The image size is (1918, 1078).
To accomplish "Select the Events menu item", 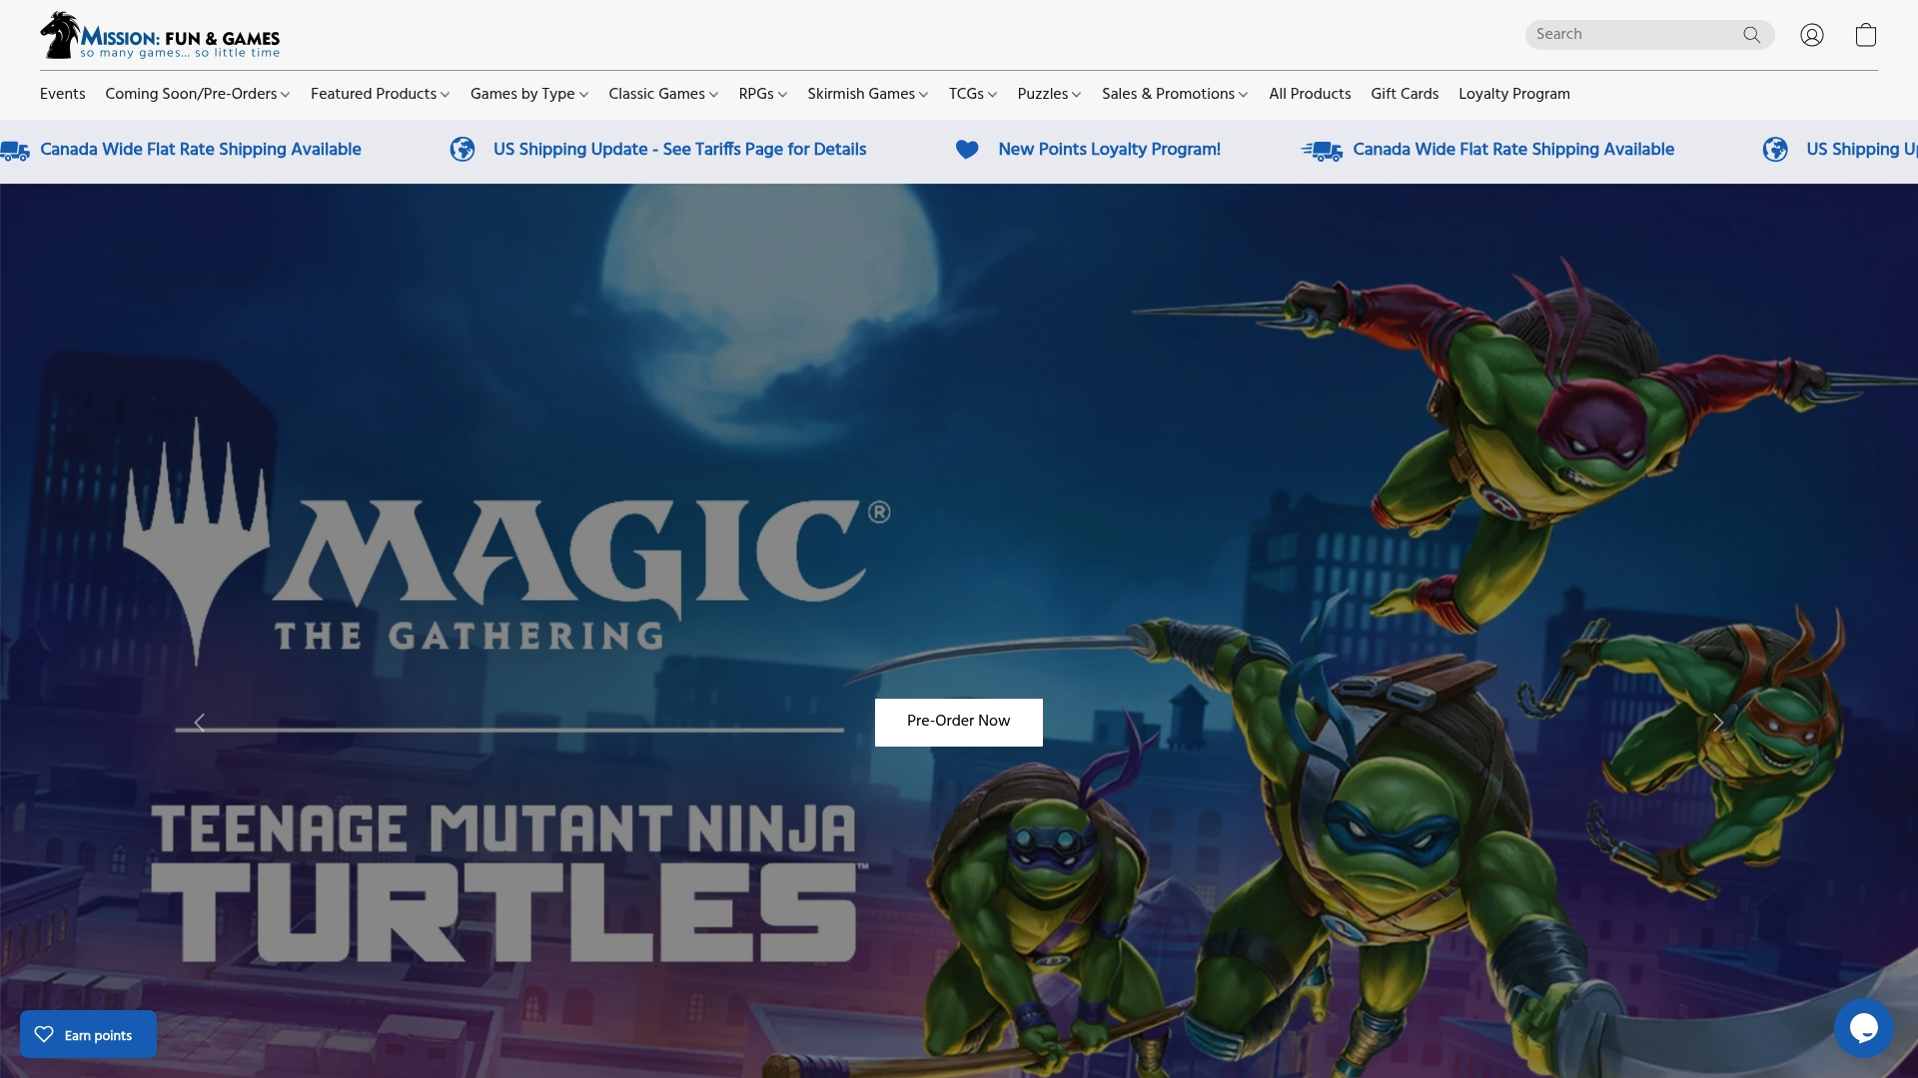I will tap(62, 94).
